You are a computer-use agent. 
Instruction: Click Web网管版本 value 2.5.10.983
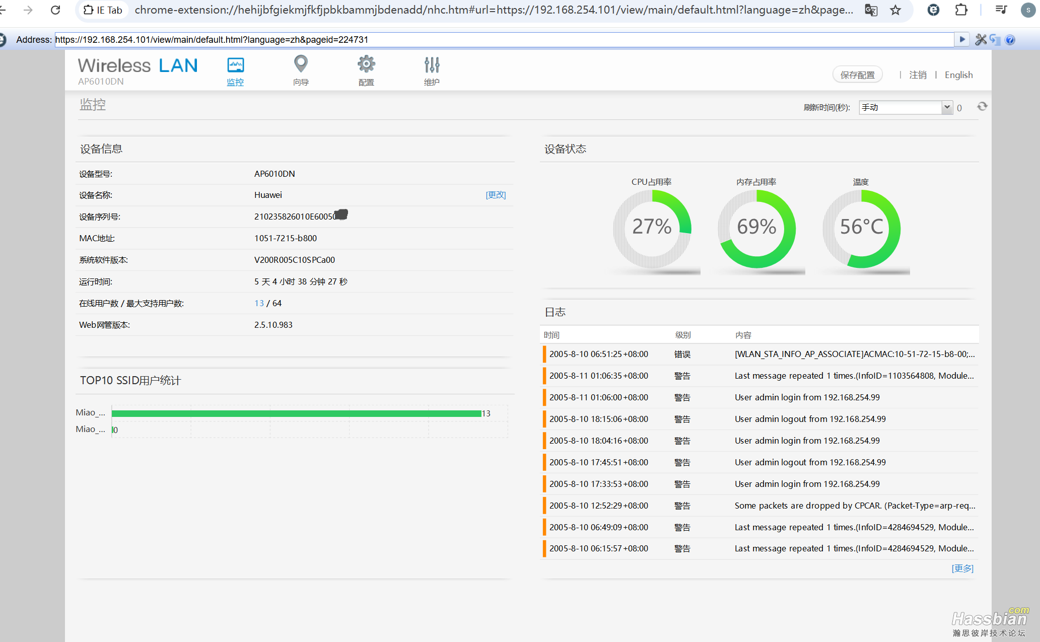click(273, 325)
